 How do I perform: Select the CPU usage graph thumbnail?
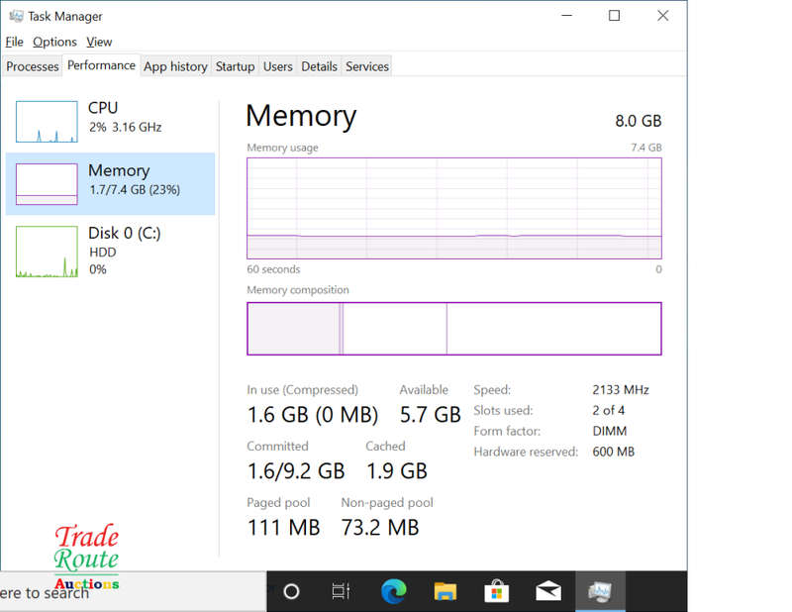coord(47,121)
